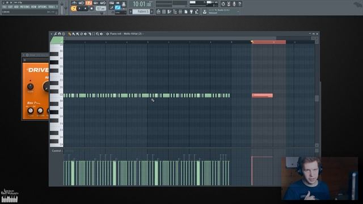Open the Control event lane dropdown

(x=57, y=151)
